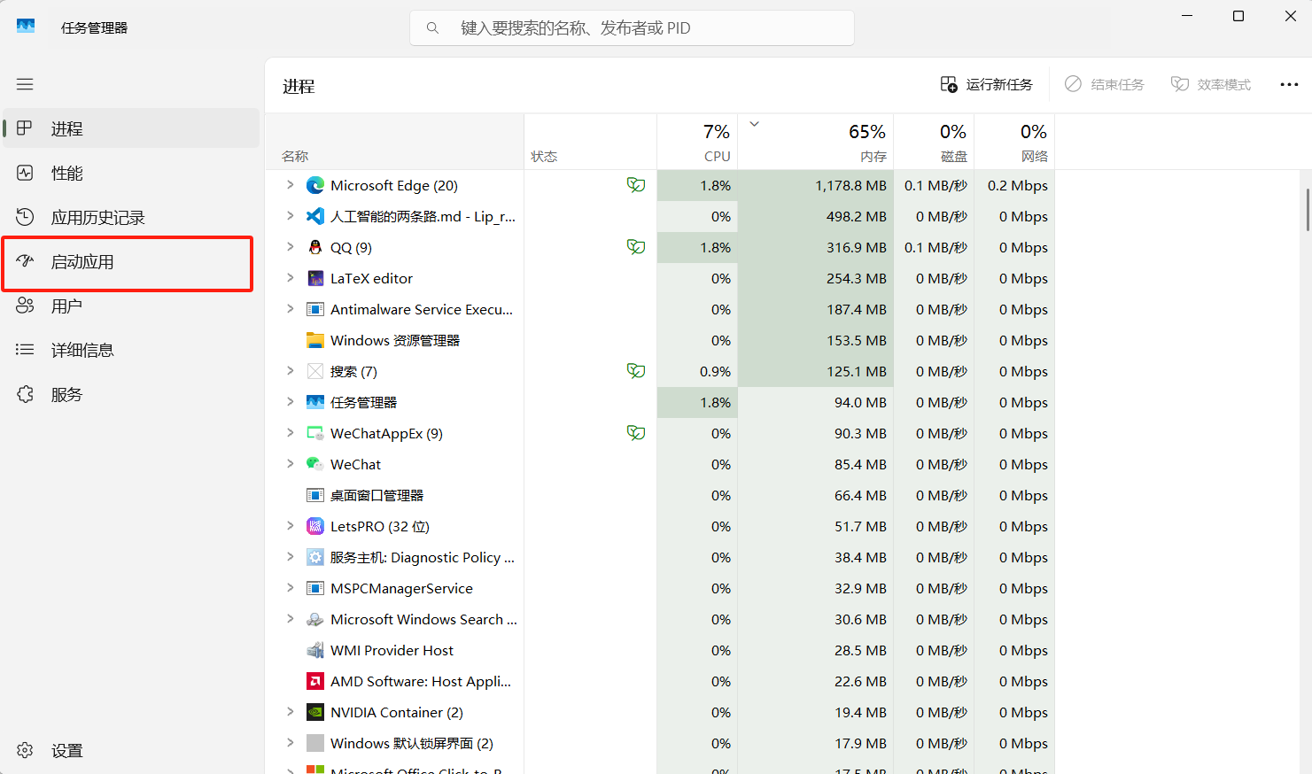Click the LetsPRO (32 位) icon
Viewport: 1312px width, 774px height.
click(x=314, y=526)
